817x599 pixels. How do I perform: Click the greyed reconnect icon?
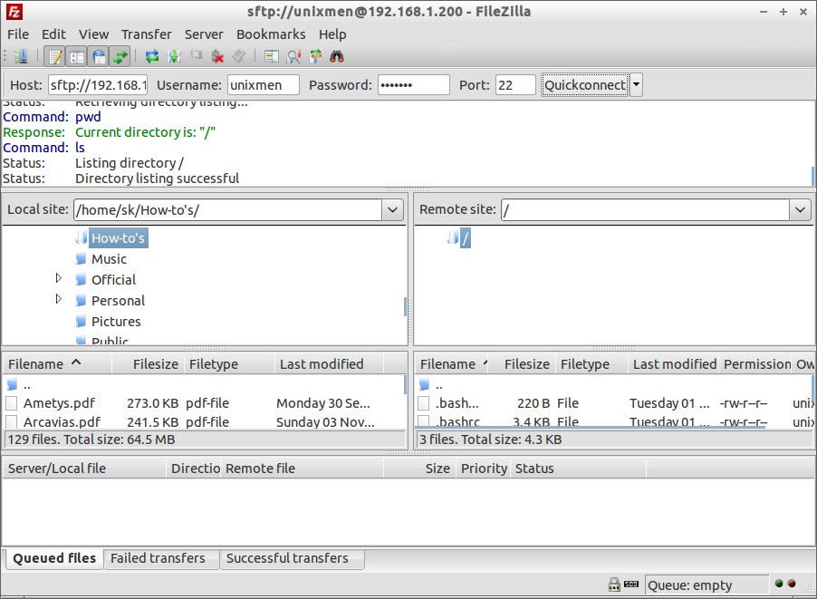pos(239,56)
